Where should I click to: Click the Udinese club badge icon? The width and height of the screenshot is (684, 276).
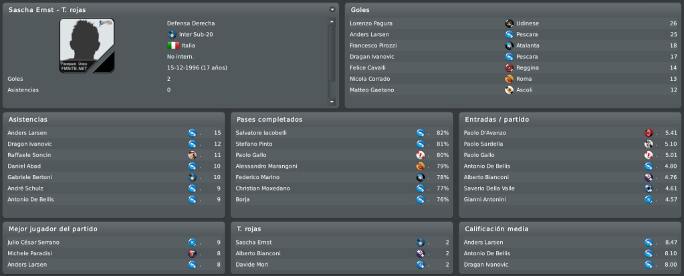pos(509,23)
